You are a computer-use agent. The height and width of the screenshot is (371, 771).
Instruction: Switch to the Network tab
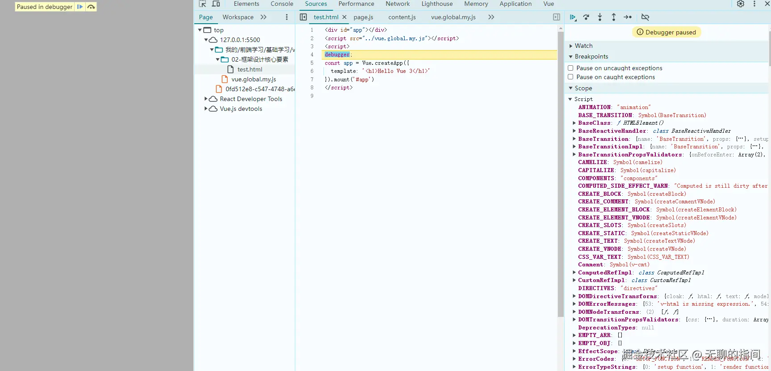tap(398, 4)
